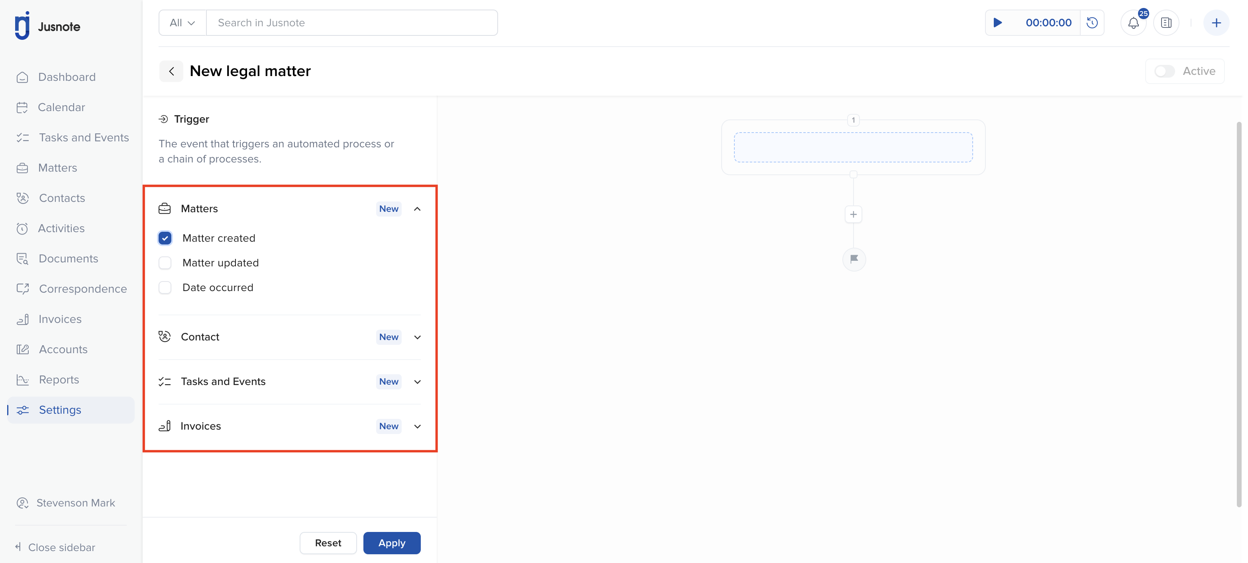Click the step number 1 badge
The height and width of the screenshot is (563, 1248).
pyautogui.click(x=853, y=120)
